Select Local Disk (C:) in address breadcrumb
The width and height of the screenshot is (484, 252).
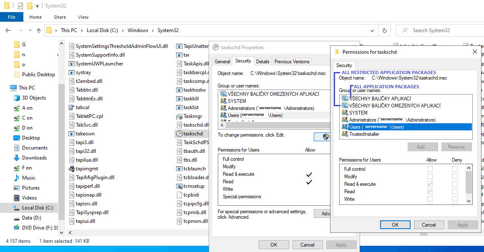tap(102, 30)
